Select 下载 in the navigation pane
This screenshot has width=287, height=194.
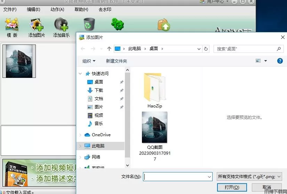tap(99, 90)
